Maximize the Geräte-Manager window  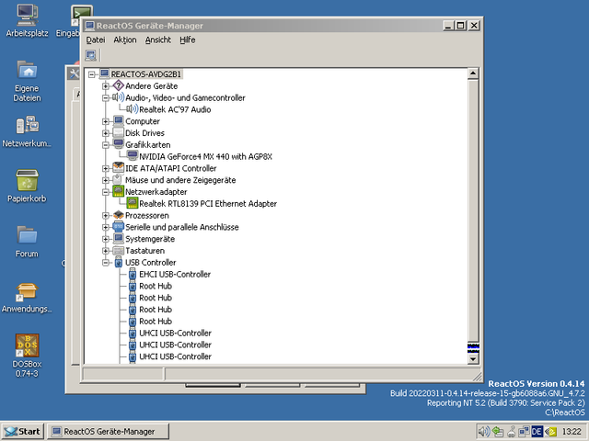click(x=460, y=26)
